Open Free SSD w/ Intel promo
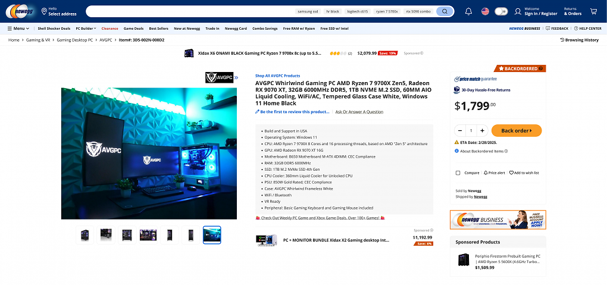The height and width of the screenshot is (285, 607). [334, 29]
